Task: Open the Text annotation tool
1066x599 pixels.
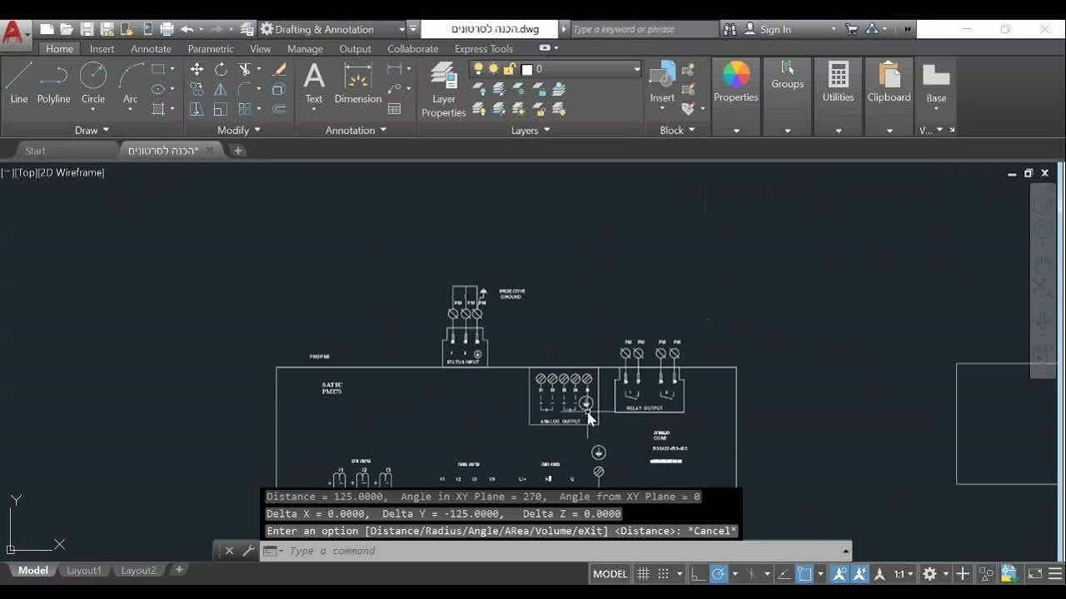Action: pyautogui.click(x=314, y=82)
